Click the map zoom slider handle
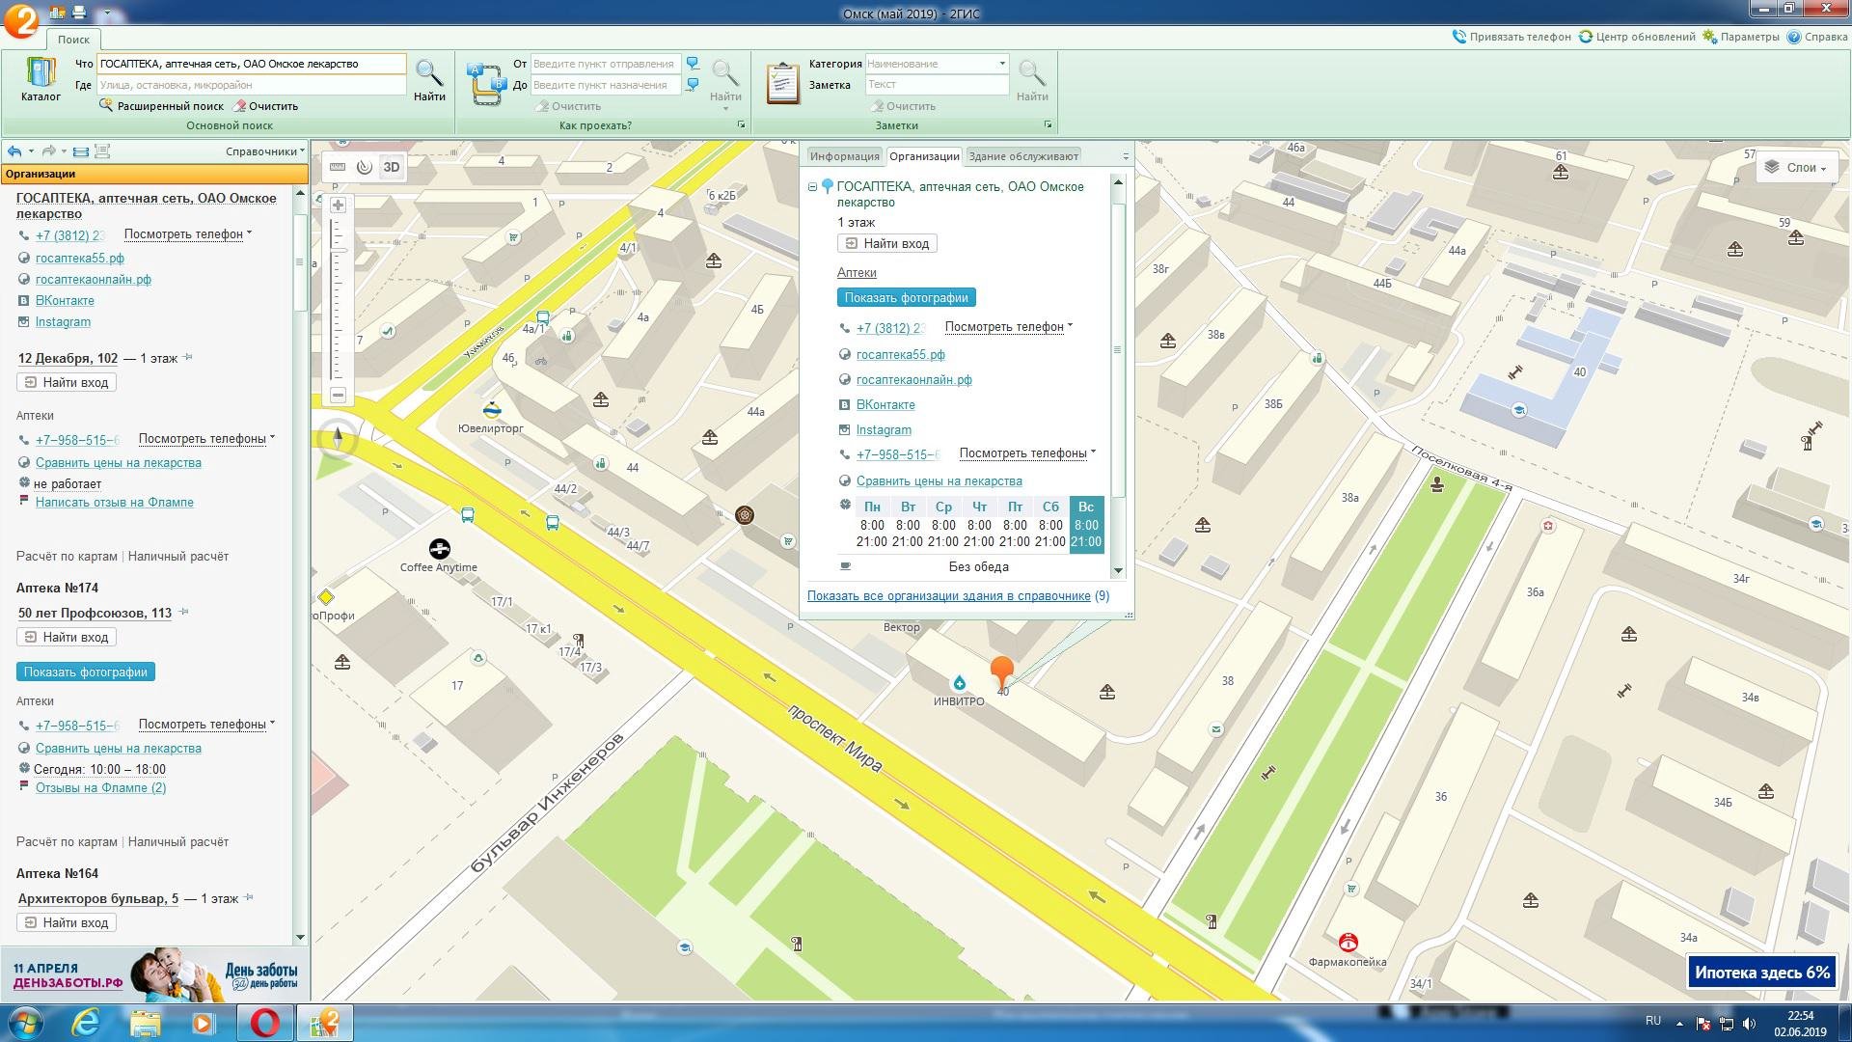Viewport: 1852px width, 1042px height. pyautogui.click(x=339, y=250)
